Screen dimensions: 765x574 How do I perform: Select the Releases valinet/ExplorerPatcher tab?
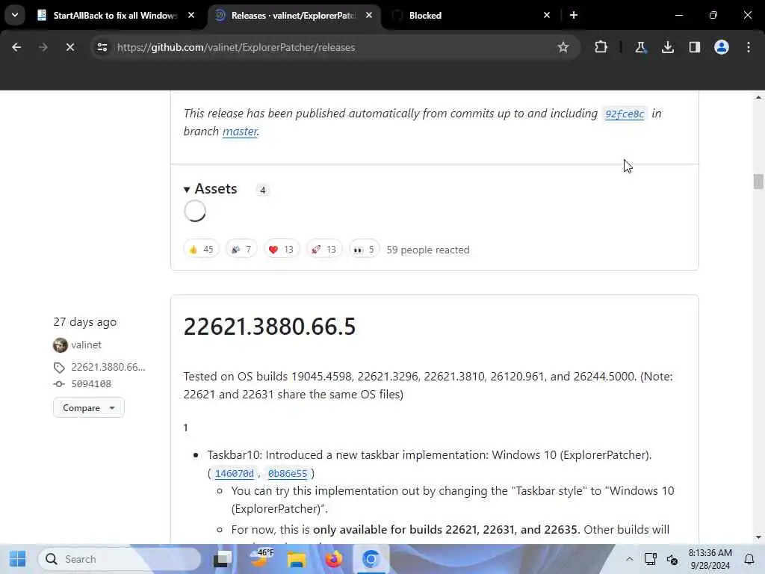(293, 16)
